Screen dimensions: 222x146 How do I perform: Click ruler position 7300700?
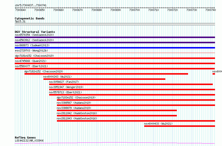tap(134, 10)
